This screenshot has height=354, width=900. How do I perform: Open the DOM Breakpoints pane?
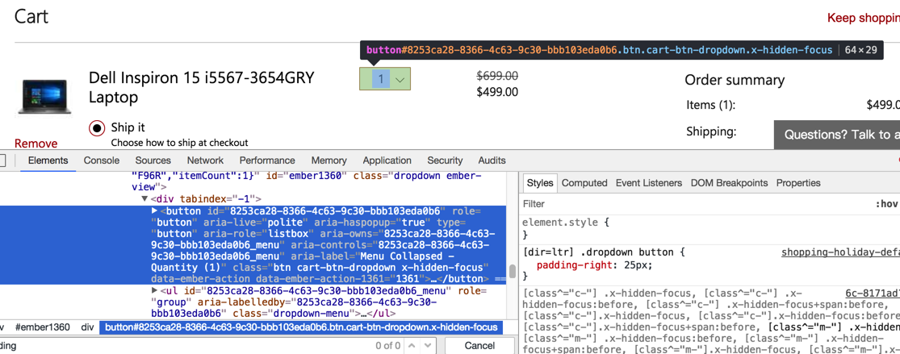pos(729,183)
